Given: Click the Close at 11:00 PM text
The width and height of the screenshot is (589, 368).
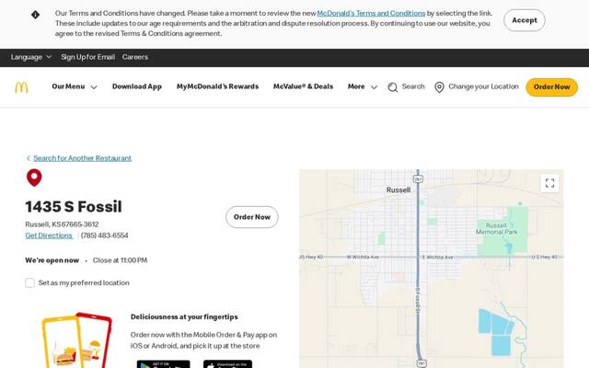Looking at the screenshot, I should point(120,260).
